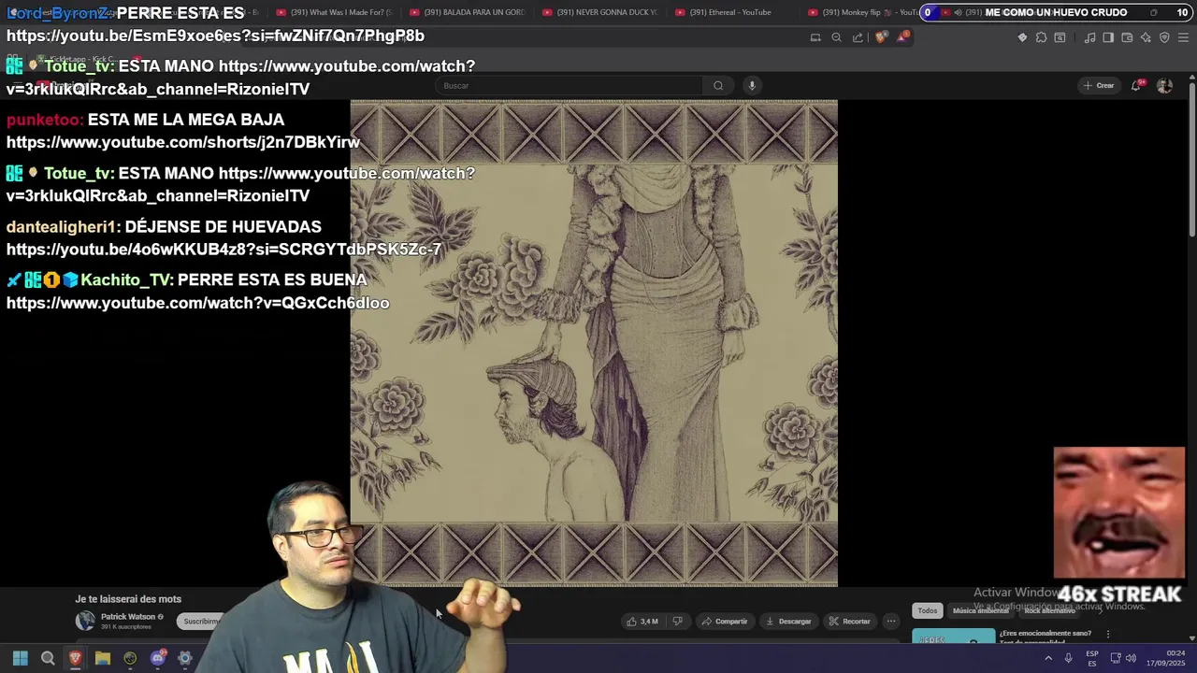Click the Brave VPN shield icon
Viewport: 1197px width, 673px height.
click(x=1164, y=37)
